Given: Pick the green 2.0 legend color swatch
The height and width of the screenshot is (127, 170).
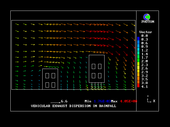Looking at the screenshot, I should (138, 61).
